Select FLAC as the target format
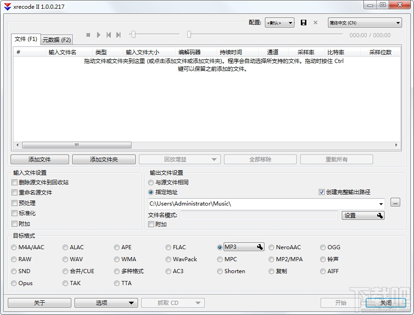Image resolution: width=414 pixels, height=315 pixels. coord(168,247)
